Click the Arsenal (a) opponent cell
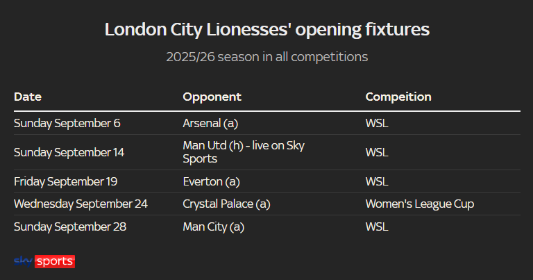533x280 pixels. tap(210, 123)
